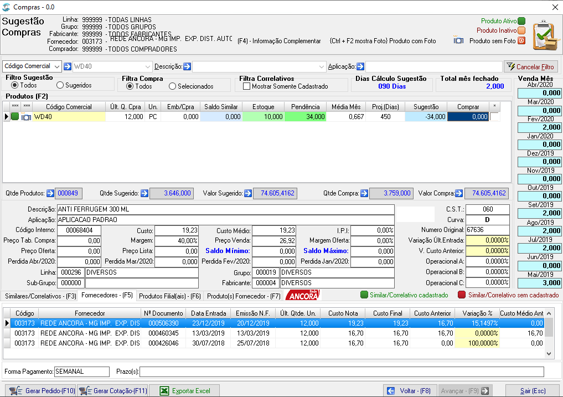Click the arrow icon next to Qtde Sugerido
This screenshot has width=563, height=397.
point(144,193)
